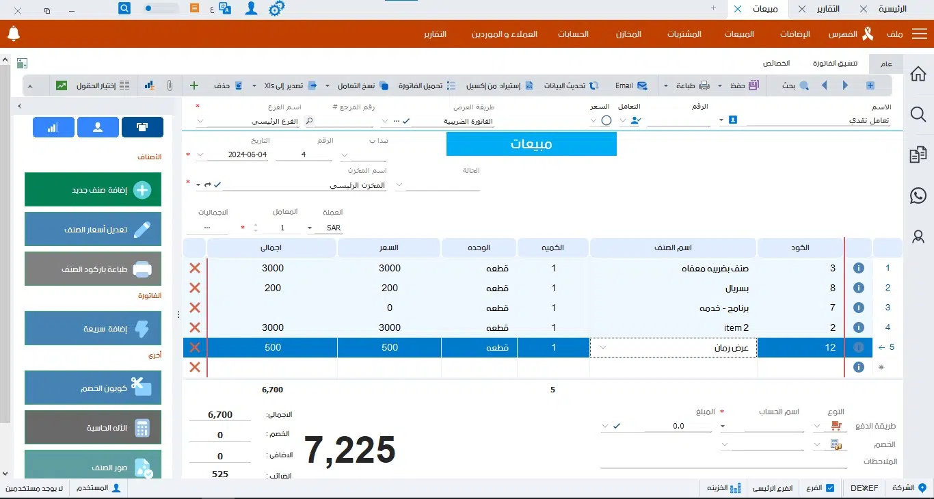Viewport: 934px width, 499px height.
Task: Open the search icon on the right sidebar
Action: tap(918, 114)
